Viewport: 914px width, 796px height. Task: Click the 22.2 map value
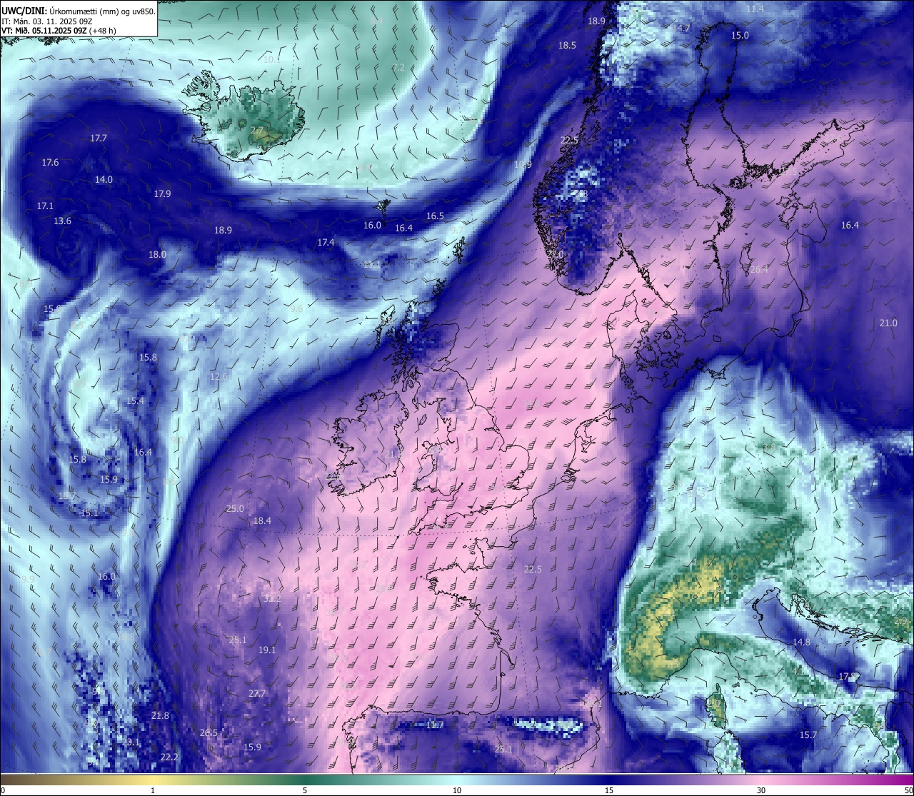[169, 757]
